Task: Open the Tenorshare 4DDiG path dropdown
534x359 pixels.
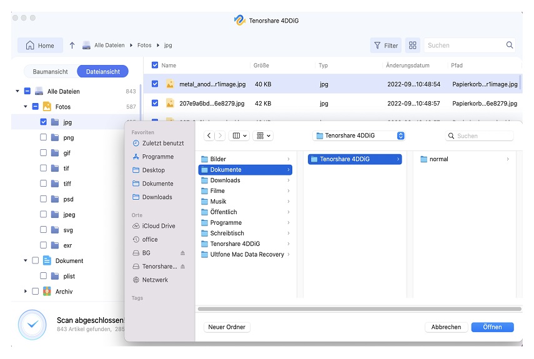Action: click(400, 135)
